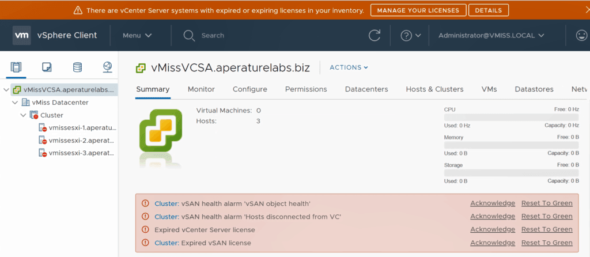Select host vmissesxi-1 in the tree
Image resolution: width=590 pixels, height=257 pixels.
click(82, 128)
